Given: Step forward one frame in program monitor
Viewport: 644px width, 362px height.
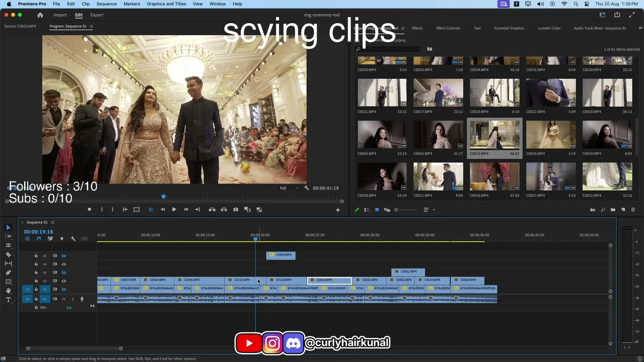Looking at the screenshot, I should pos(186,210).
